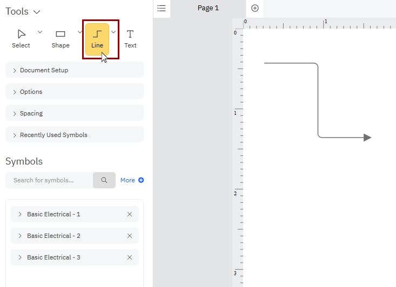Click the More symbols link
Screen dimensions: 396x287
click(x=132, y=180)
